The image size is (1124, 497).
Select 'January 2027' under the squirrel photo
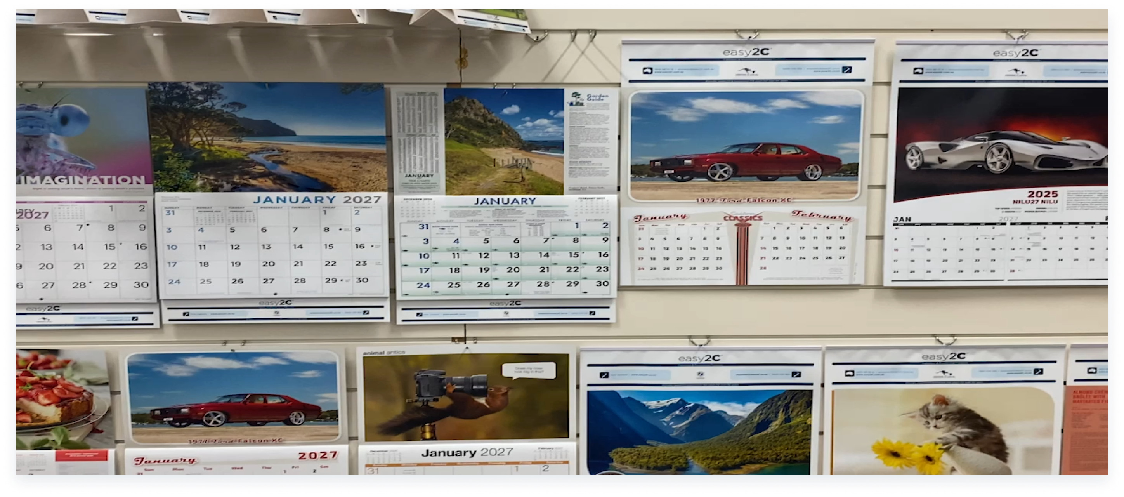pos(467,452)
